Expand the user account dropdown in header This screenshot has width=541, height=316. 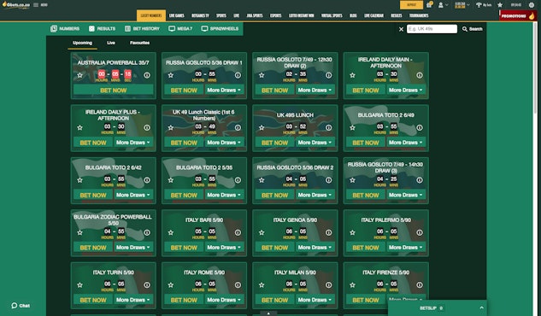pyautogui.click(x=443, y=5)
